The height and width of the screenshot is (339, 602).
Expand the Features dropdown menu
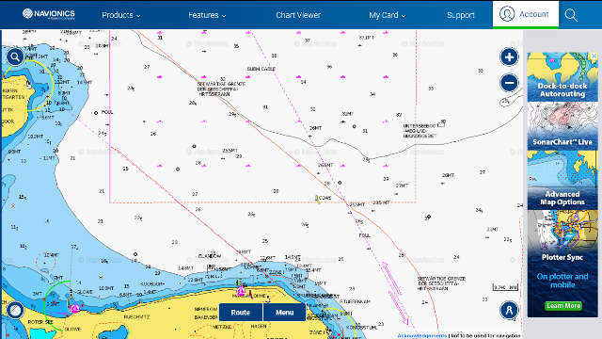coord(207,15)
